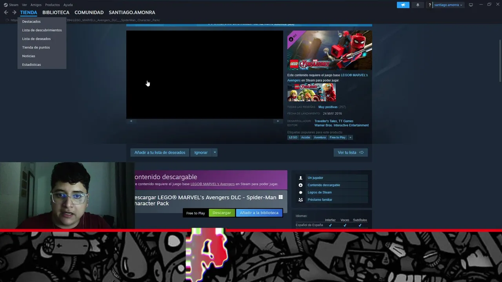Click the Steam logo icon in menu bar
Viewport: 502px width, 282px height.
tap(5, 5)
